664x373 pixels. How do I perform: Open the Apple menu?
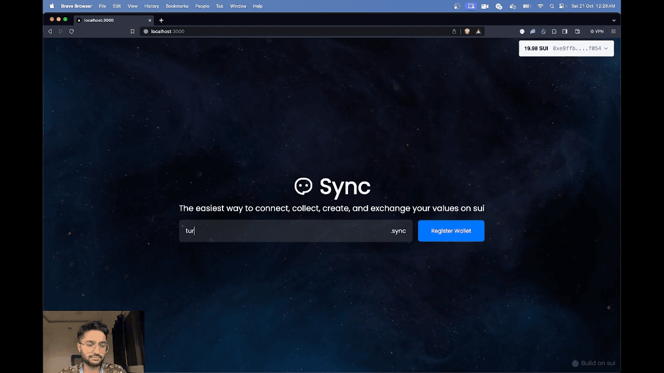tap(51, 6)
